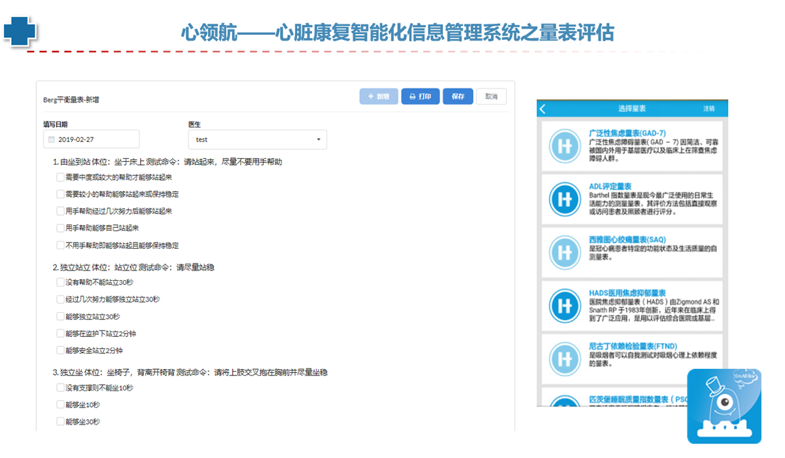Click the calendar icon in the date field

pyautogui.click(x=51, y=139)
